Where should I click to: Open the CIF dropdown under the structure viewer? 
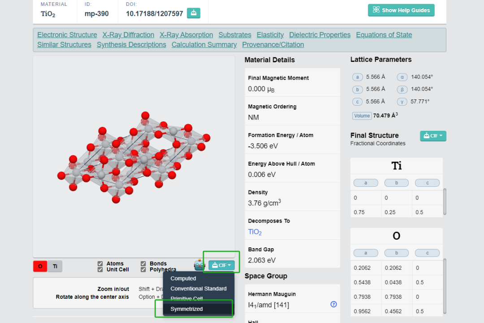point(221,265)
